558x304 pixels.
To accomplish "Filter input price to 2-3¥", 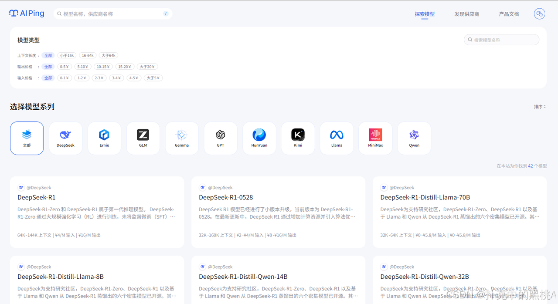I will coord(99,78).
